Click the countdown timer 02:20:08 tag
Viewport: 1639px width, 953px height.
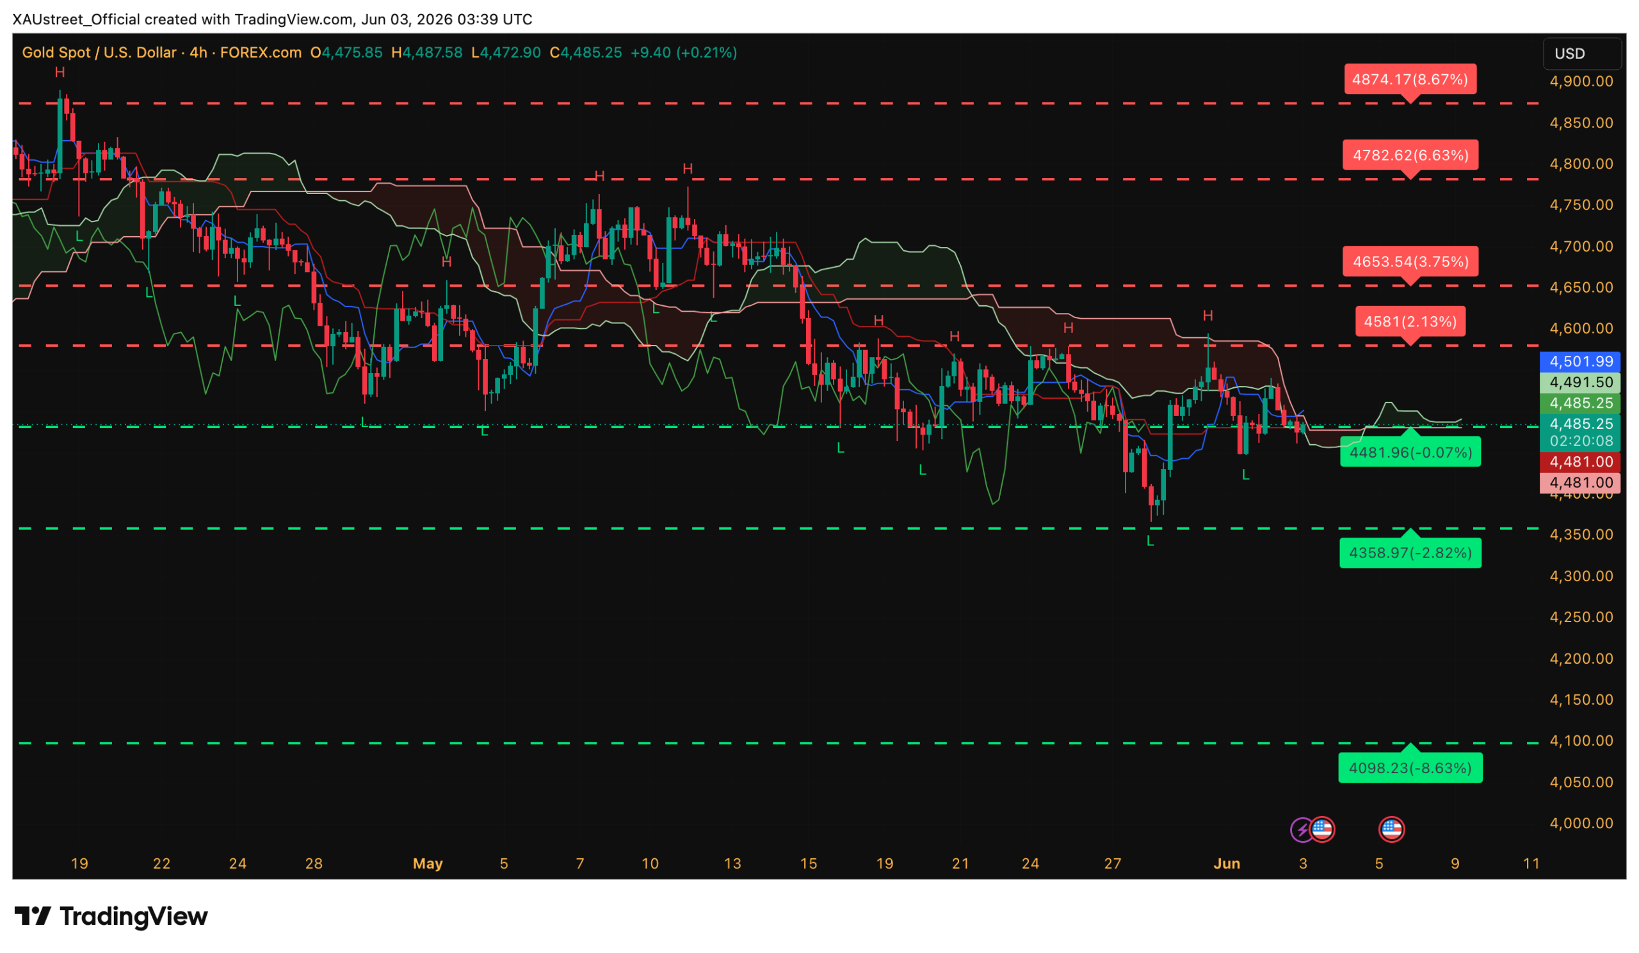tap(1580, 442)
